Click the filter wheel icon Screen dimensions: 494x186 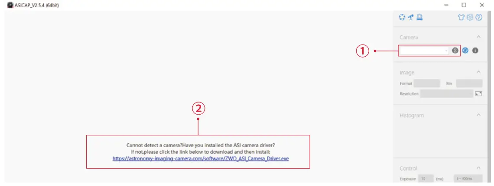[x=402, y=17]
